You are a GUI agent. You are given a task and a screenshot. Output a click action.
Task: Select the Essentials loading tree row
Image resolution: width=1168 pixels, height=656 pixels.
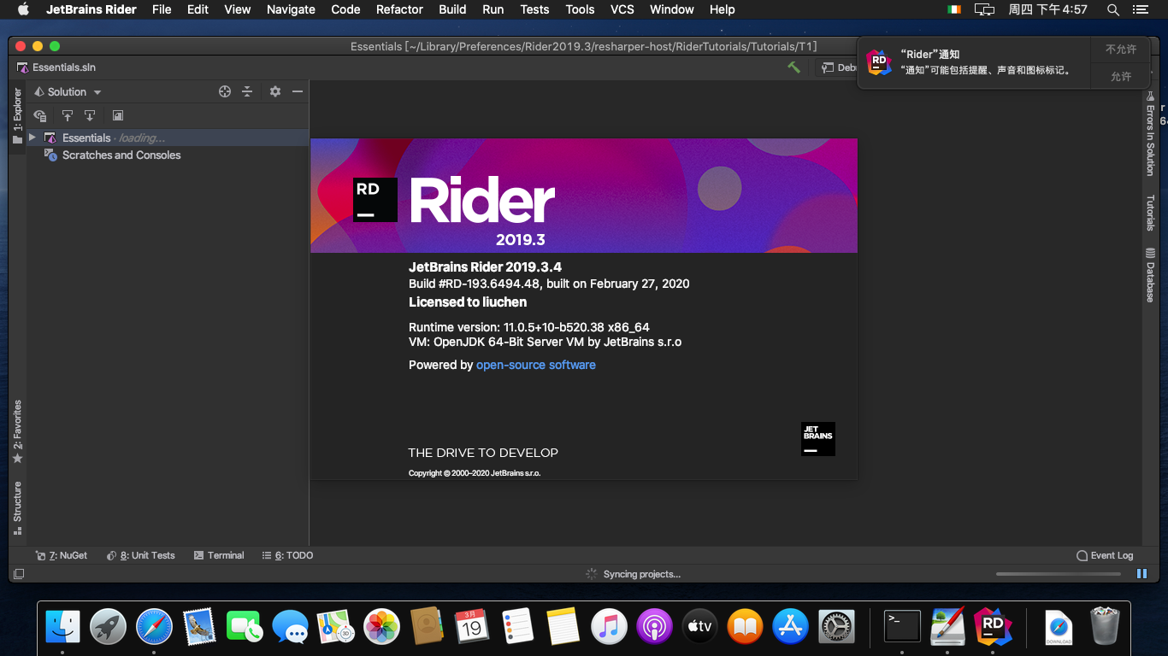[168, 138]
